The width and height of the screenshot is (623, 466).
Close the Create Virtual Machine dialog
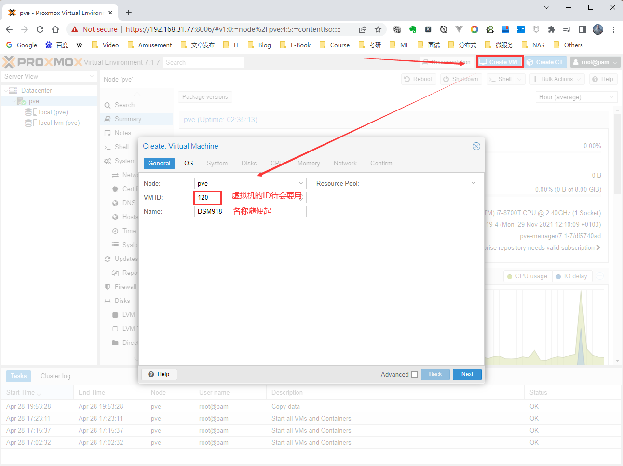click(x=476, y=146)
